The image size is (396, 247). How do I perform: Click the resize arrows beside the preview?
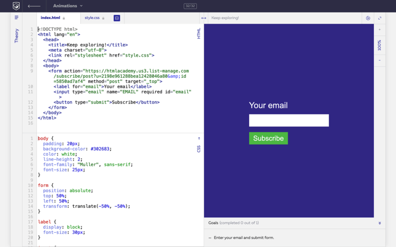[x=204, y=18]
